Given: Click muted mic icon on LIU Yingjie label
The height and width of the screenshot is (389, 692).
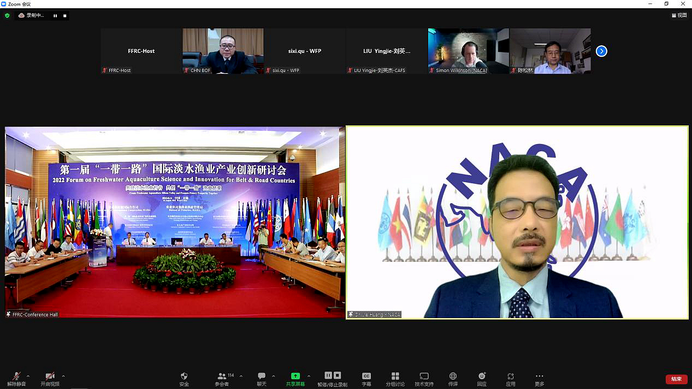Looking at the screenshot, I should [x=350, y=70].
